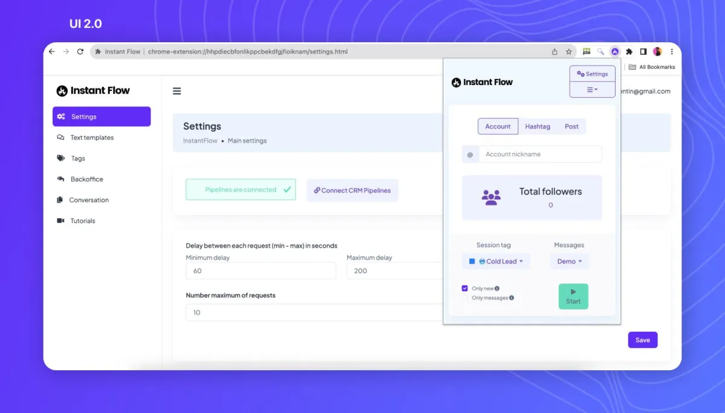Open the All Bookmarks folder
Screen dimensions: 725x413
[652, 67]
